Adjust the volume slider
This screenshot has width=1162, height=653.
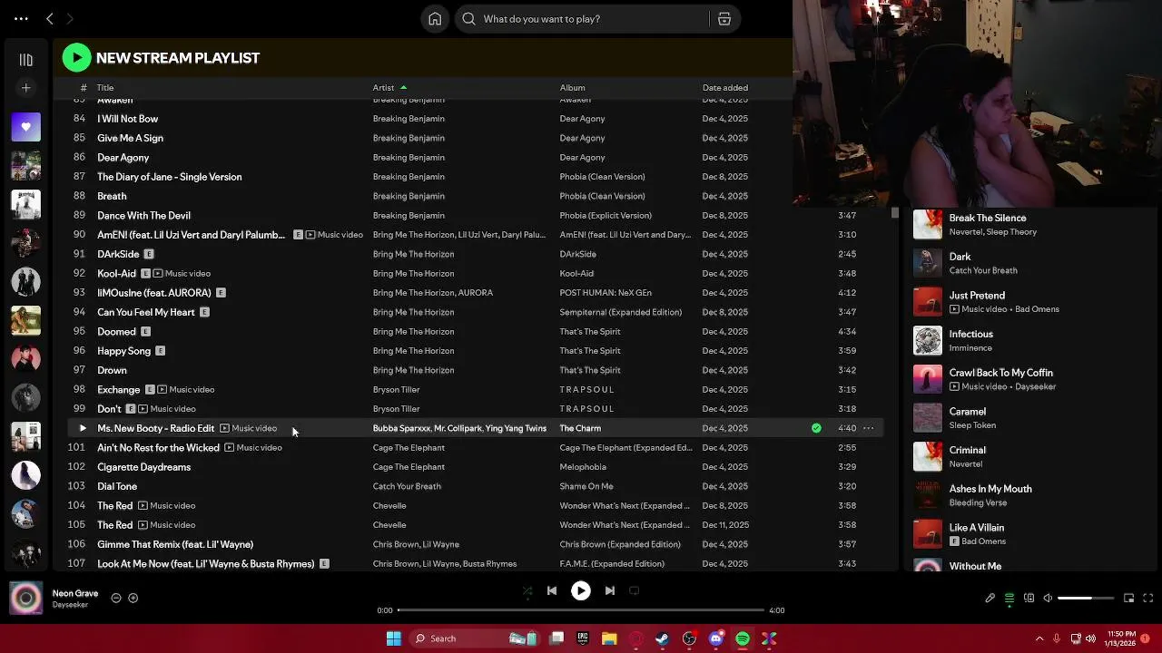coord(1087,599)
